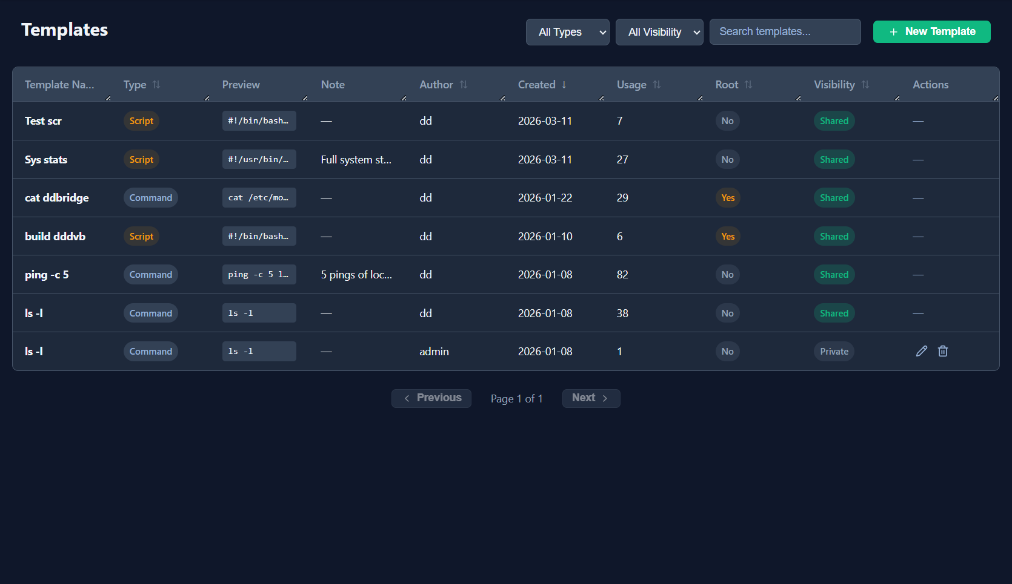Viewport: 1012px width, 584px height.
Task: Click the Yes root badge for cat ddbridge
Action: (728, 198)
